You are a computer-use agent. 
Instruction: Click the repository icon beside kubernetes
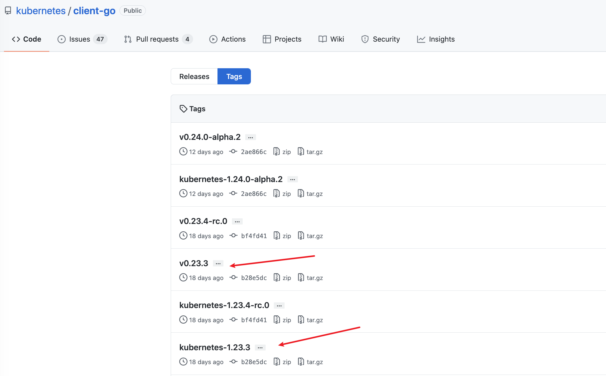pos(8,11)
